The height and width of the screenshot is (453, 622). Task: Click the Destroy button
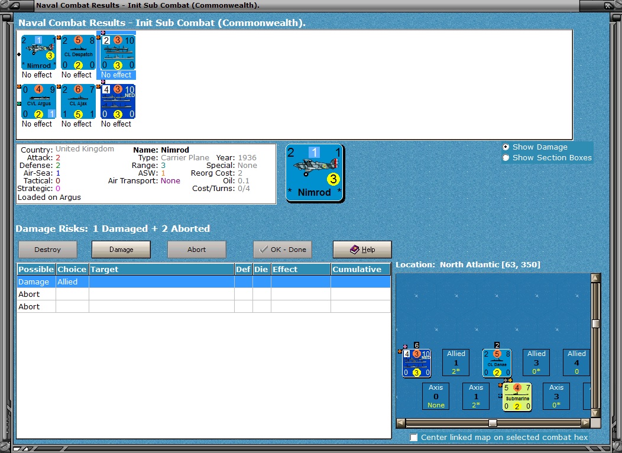tap(48, 250)
